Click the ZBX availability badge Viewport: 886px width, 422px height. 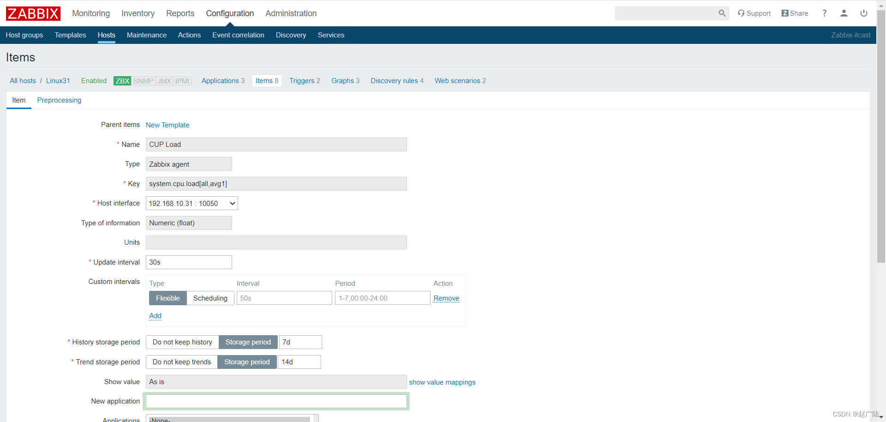click(122, 81)
